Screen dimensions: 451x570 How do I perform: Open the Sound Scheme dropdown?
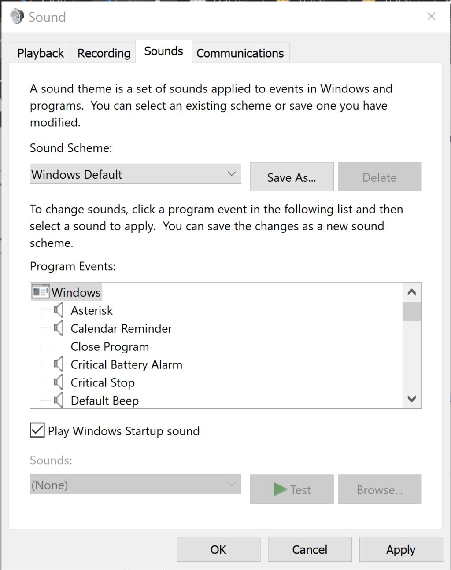[x=232, y=174]
